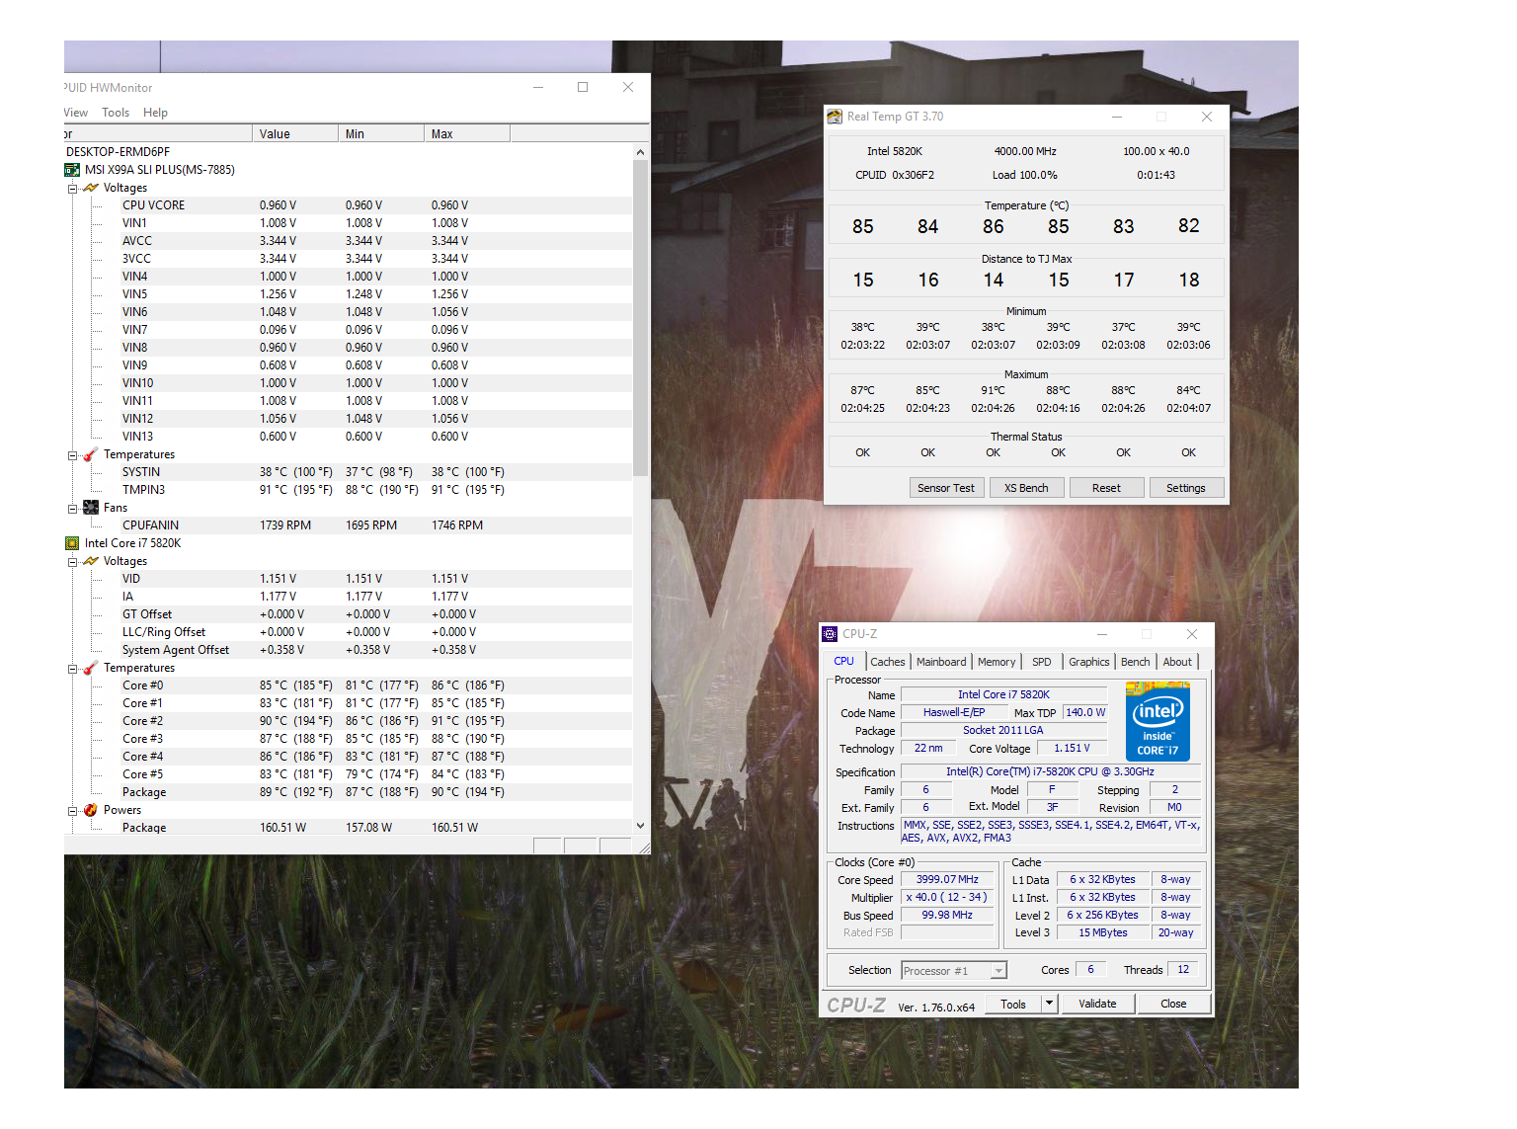Viewport: 1517px width, 1129px height.
Task: Collapse the Fans tree node
Action: (72, 509)
